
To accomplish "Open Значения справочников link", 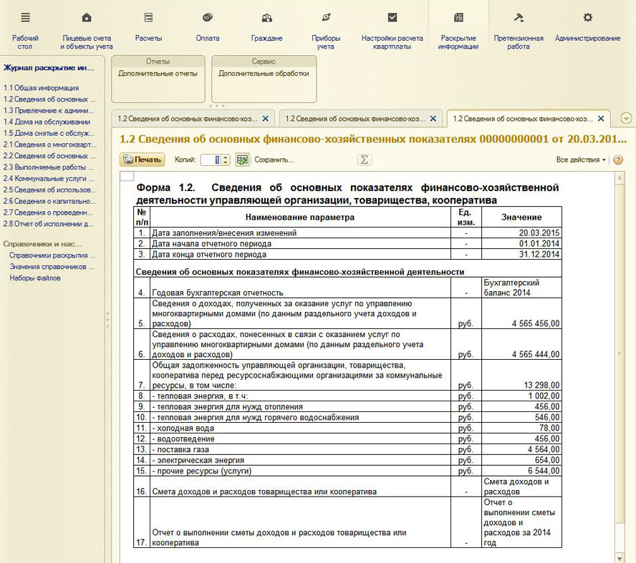I will coord(52,267).
